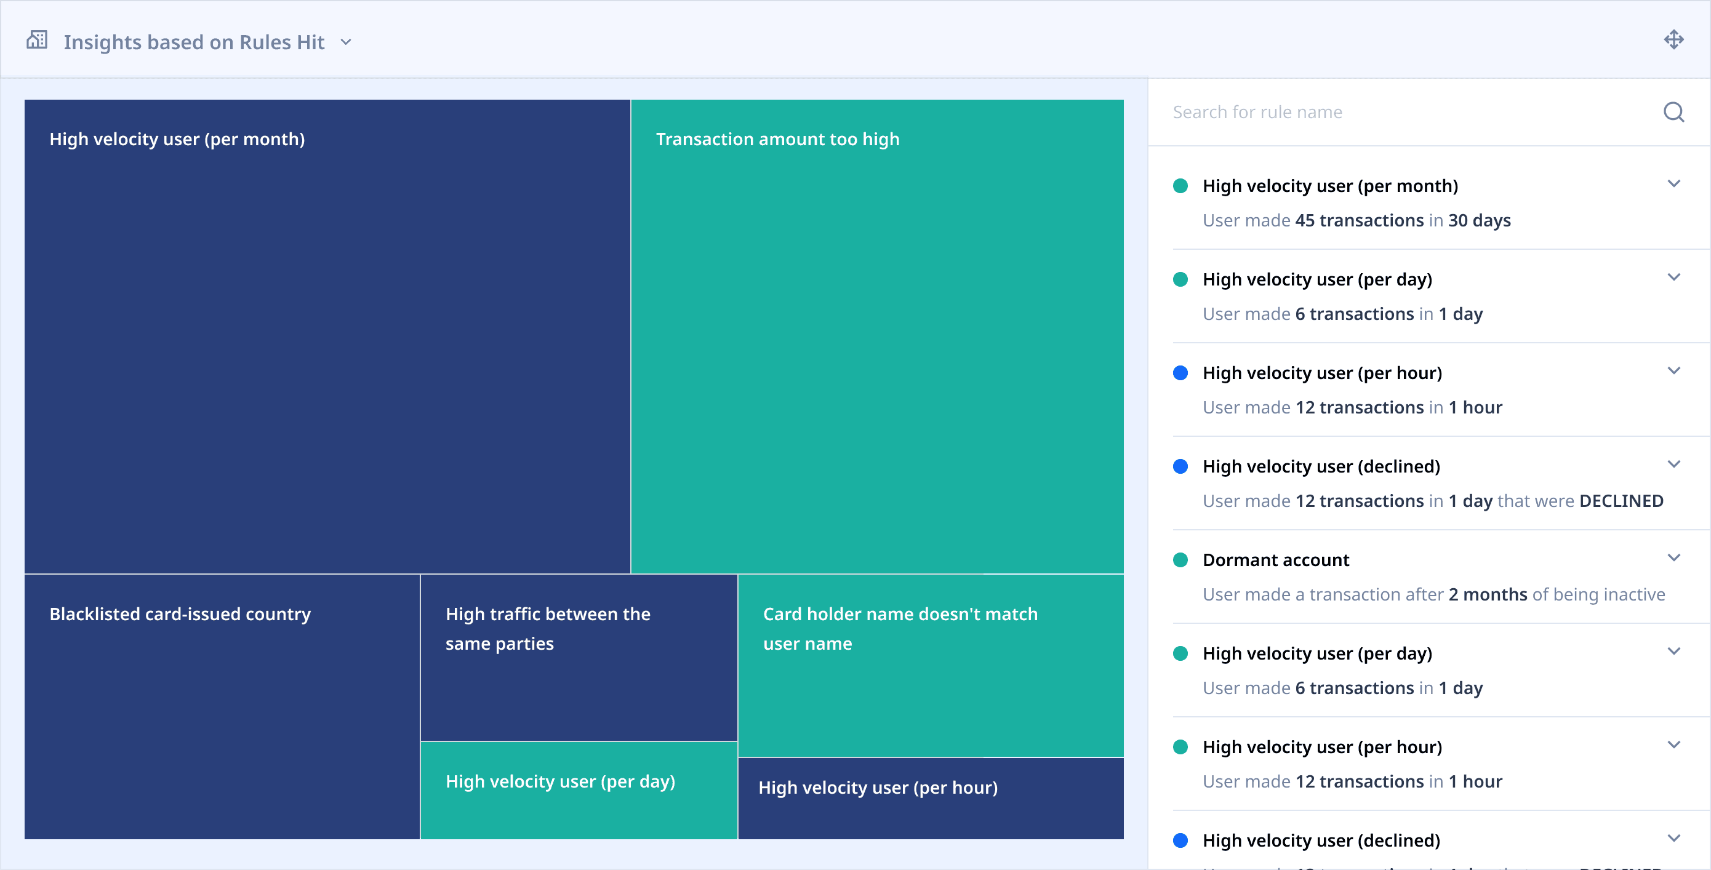Expand first High velocity user (per month) rule
The image size is (1711, 870).
pos(1673,184)
